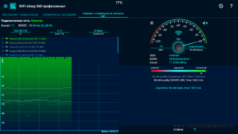The image size is (238, 134).
Task: Open the hamburger navigation menu
Action: (x=6, y=6)
